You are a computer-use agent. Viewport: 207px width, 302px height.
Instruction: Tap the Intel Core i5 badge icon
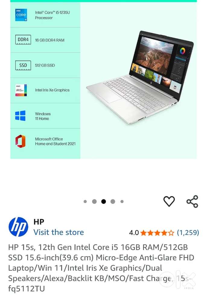point(21,15)
